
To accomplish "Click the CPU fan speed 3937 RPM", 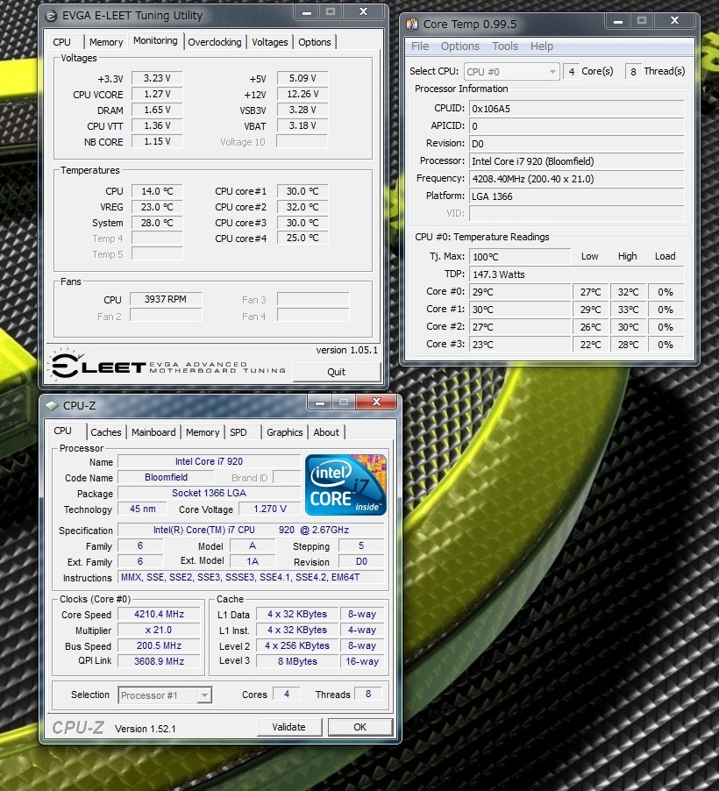I will [166, 299].
